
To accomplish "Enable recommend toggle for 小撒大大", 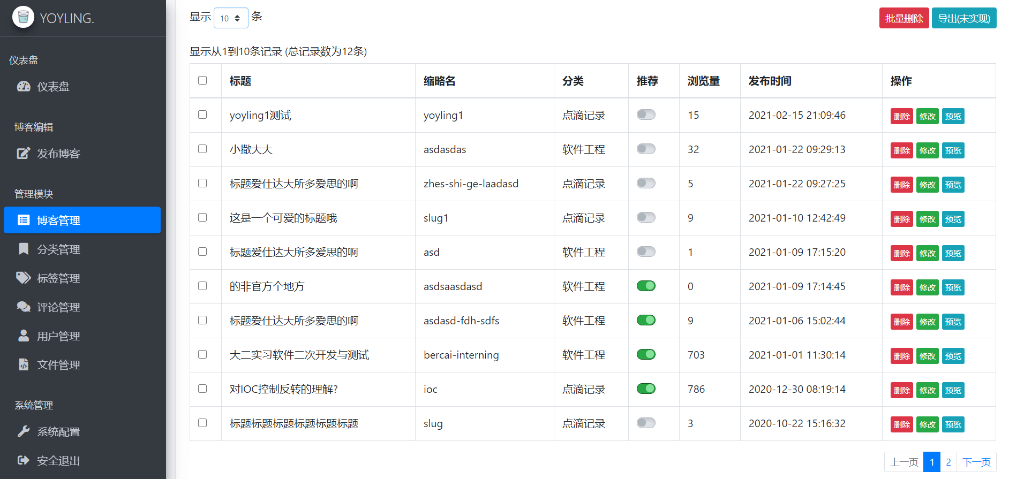I will (x=646, y=149).
